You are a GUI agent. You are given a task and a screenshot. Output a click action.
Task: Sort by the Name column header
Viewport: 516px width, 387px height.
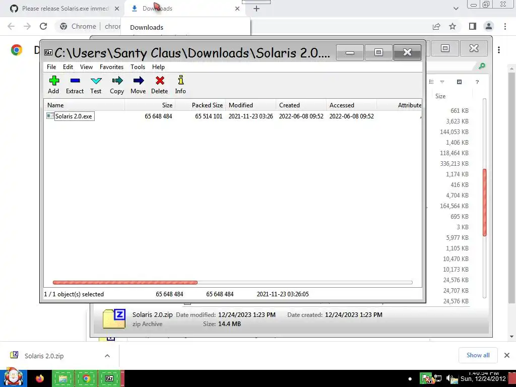pos(84,105)
